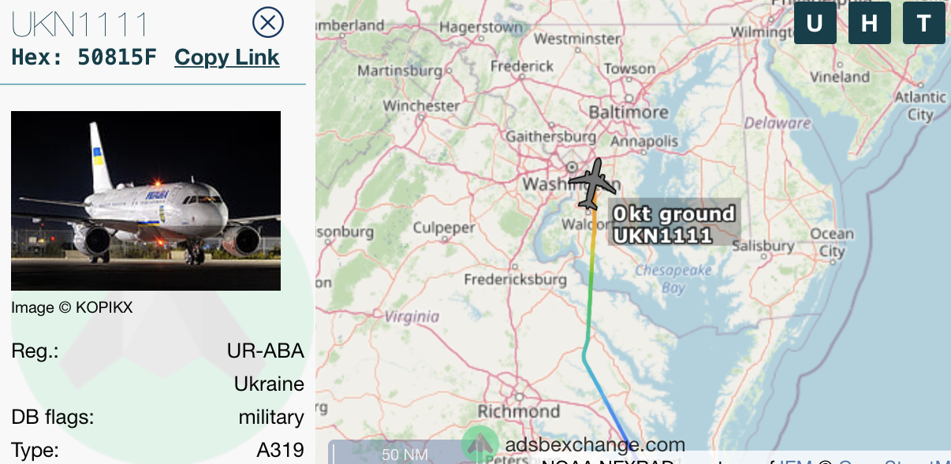Select the UKN1111 airplane icon on map

(592, 184)
